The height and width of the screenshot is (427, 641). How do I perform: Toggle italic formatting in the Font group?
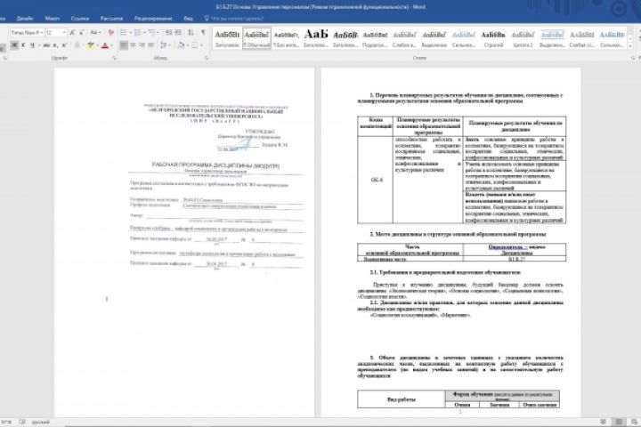(23, 45)
